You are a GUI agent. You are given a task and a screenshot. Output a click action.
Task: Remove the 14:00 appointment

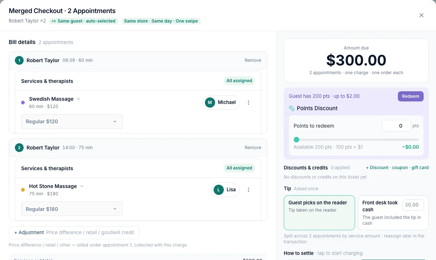pos(253,148)
